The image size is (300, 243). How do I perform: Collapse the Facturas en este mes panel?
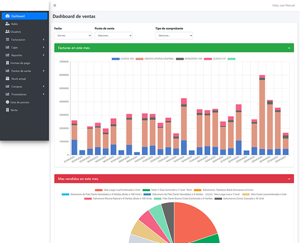(x=289, y=48)
